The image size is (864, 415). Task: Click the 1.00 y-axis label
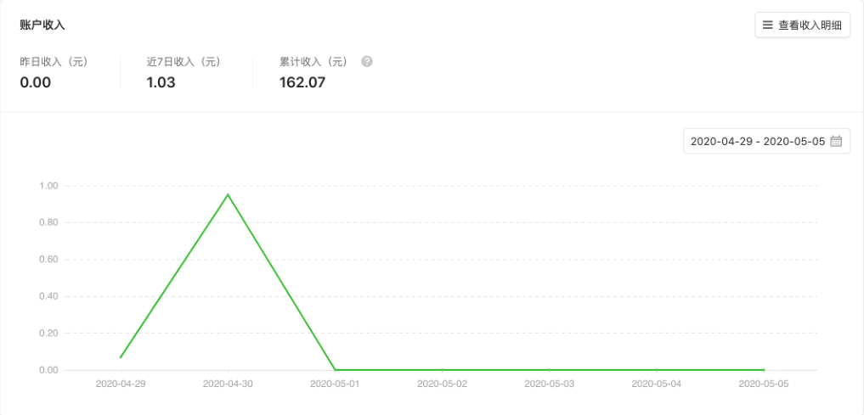(x=48, y=186)
